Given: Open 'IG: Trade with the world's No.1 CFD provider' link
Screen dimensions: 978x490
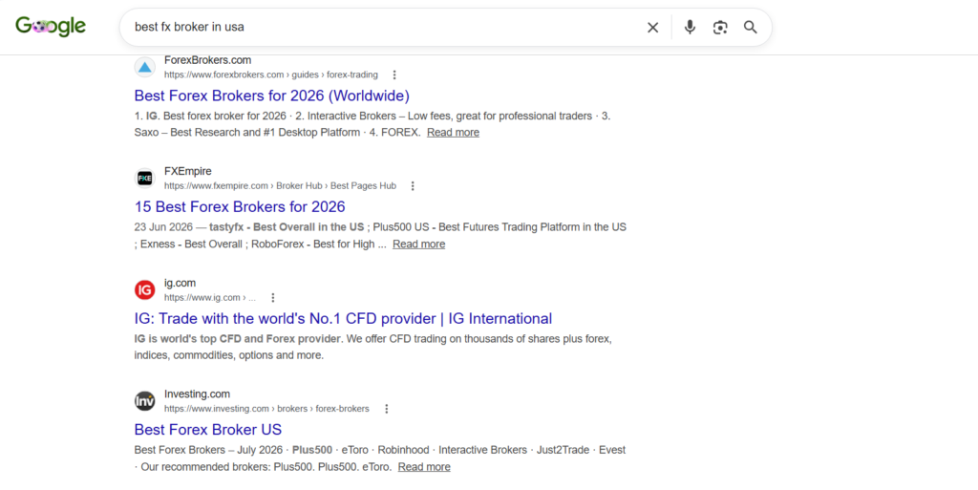Looking at the screenshot, I should pyautogui.click(x=343, y=318).
